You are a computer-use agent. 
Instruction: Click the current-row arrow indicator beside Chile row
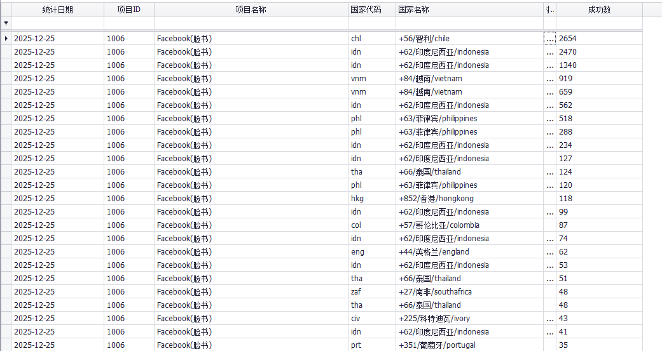click(6, 39)
